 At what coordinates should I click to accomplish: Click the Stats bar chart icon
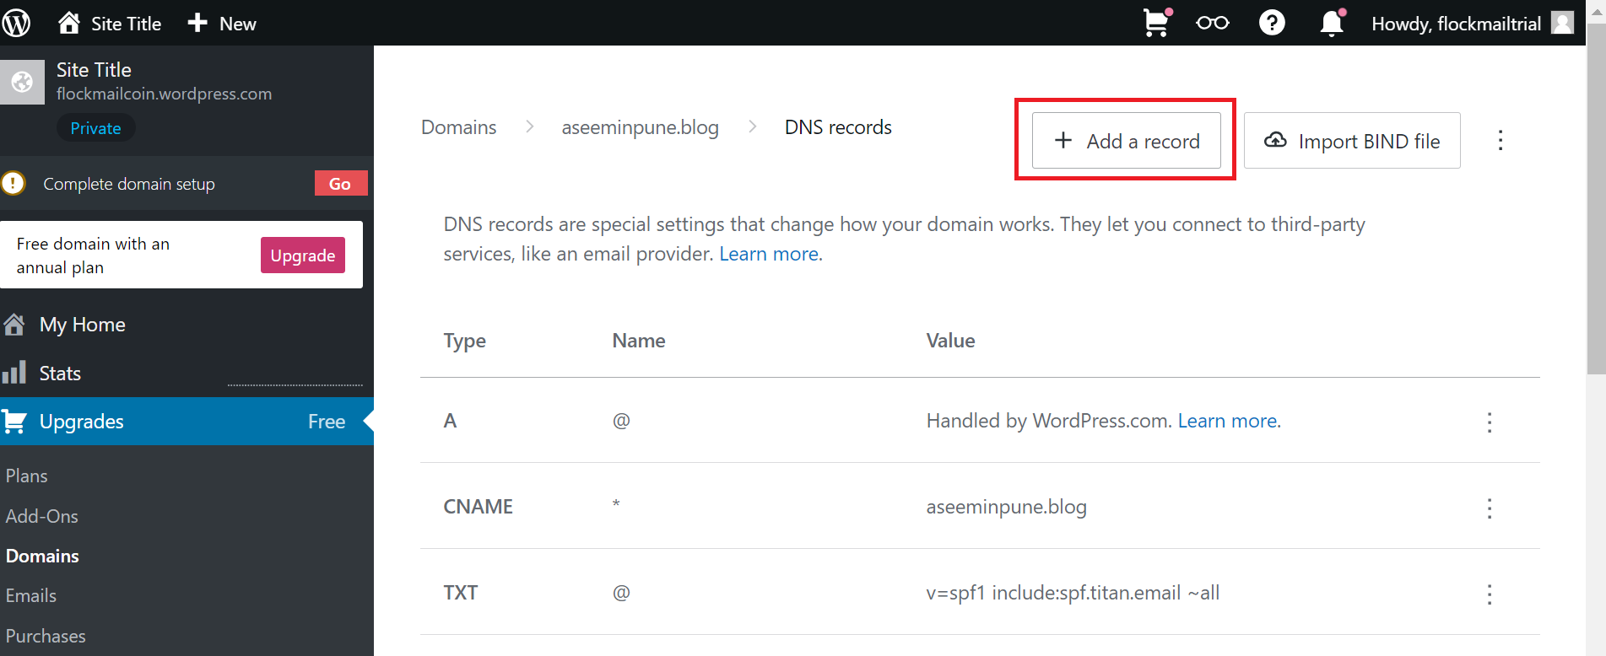click(14, 373)
